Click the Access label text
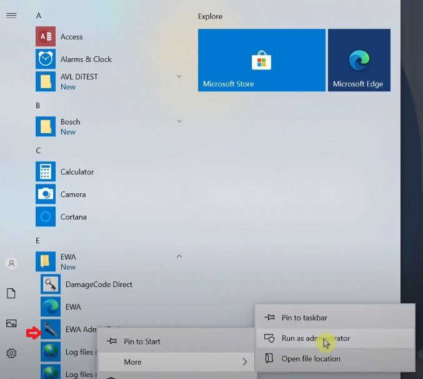The height and width of the screenshot is (379, 423). pyautogui.click(x=71, y=37)
